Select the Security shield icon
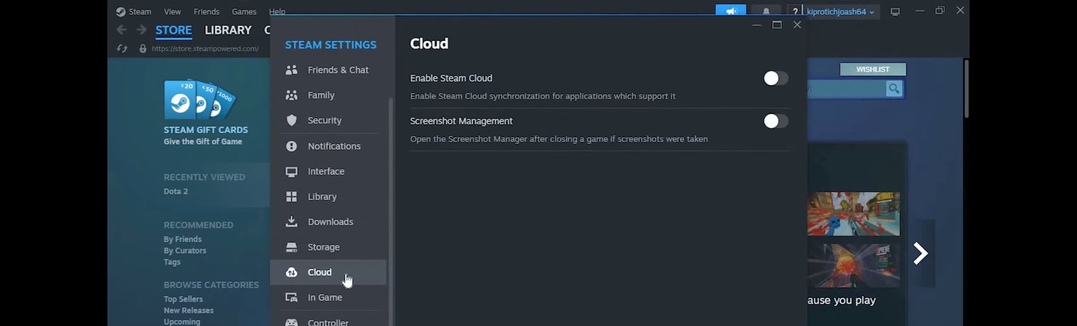The width and height of the screenshot is (1077, 326). click(291, 120)
